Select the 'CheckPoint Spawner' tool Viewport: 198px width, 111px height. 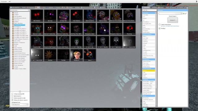click(148, 100)
